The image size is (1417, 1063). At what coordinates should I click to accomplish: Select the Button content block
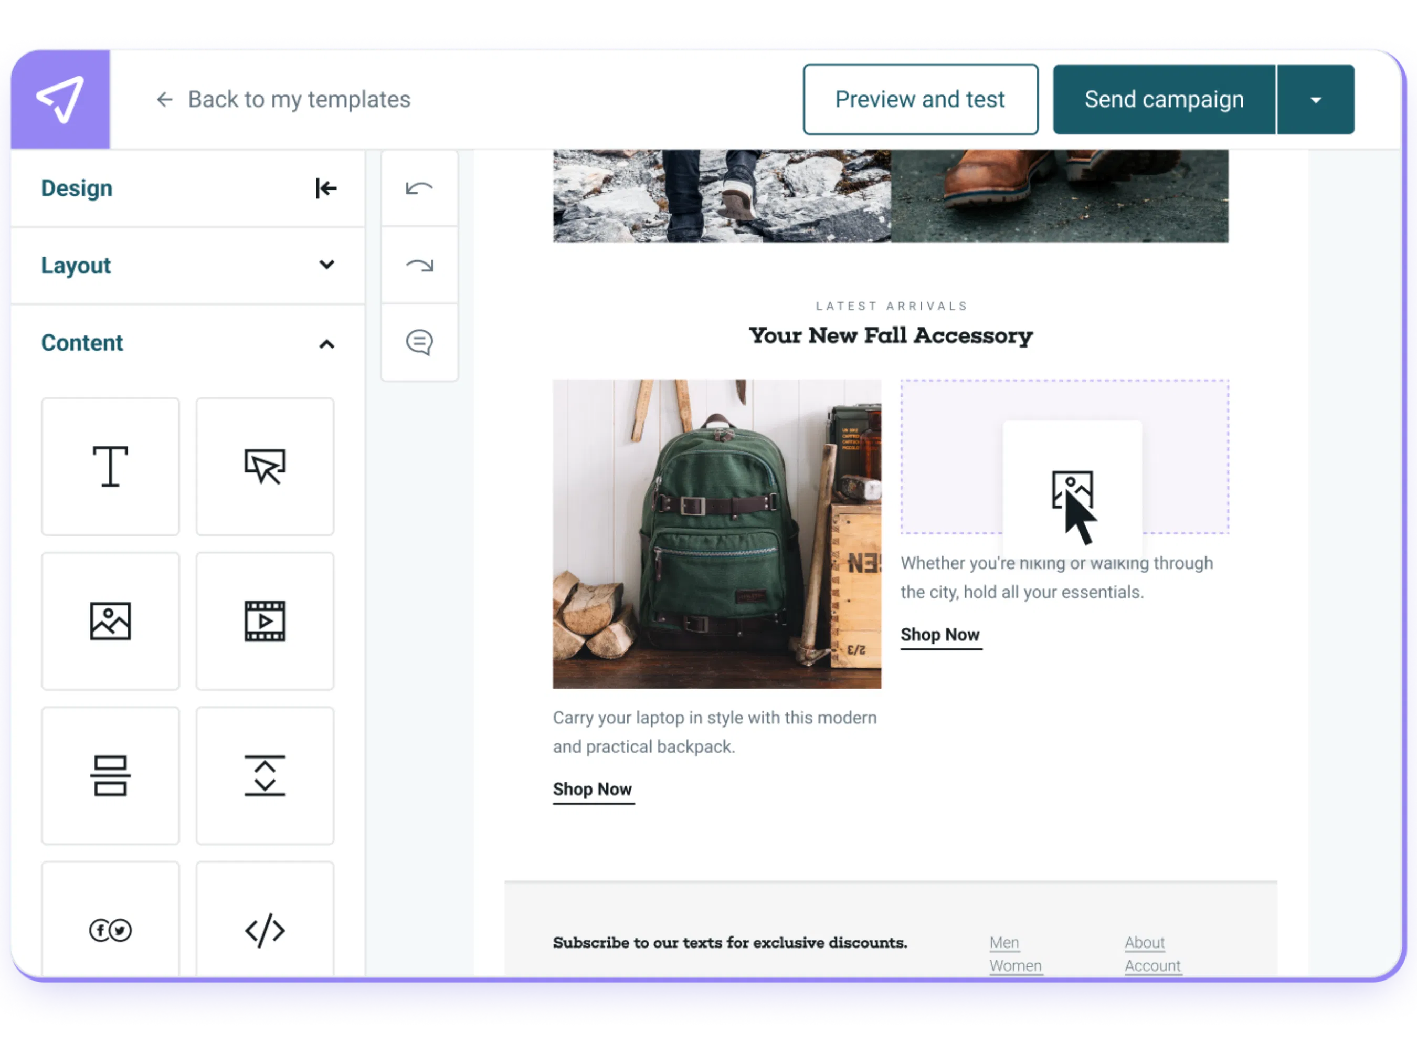265,467
